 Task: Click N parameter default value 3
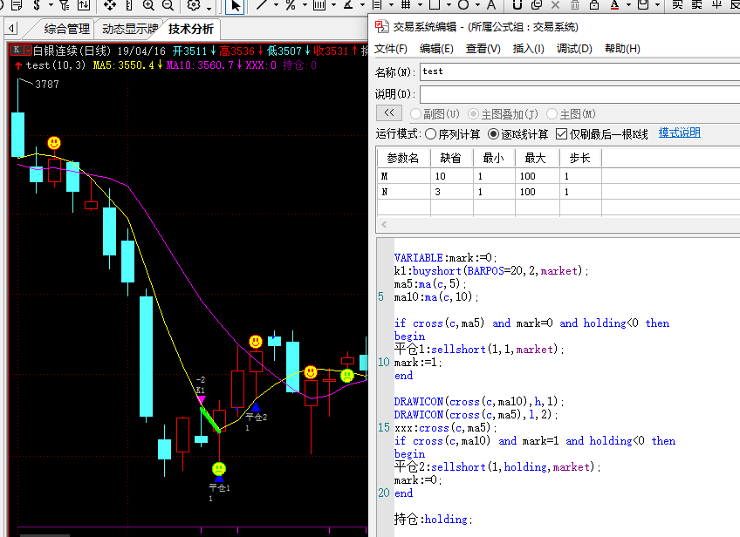pyautogui.click(x=452, y=192)
